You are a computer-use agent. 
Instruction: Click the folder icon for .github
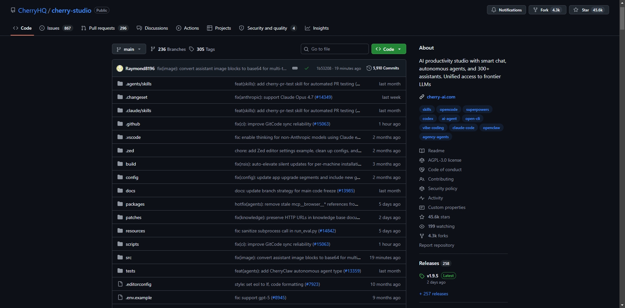pos(120,124)
